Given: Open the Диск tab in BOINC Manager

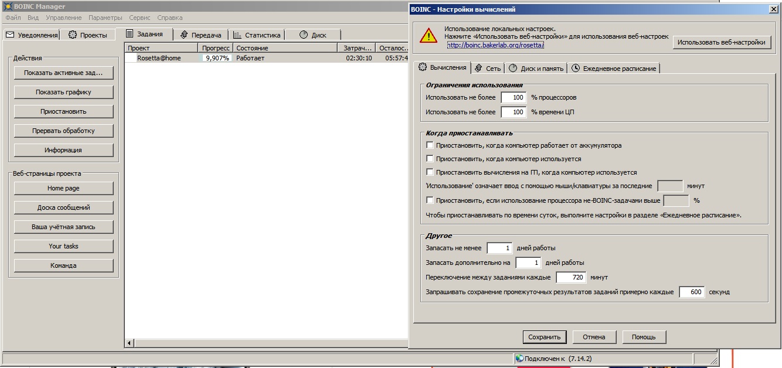Looking at the screenshot, I should tap(313, 35).
